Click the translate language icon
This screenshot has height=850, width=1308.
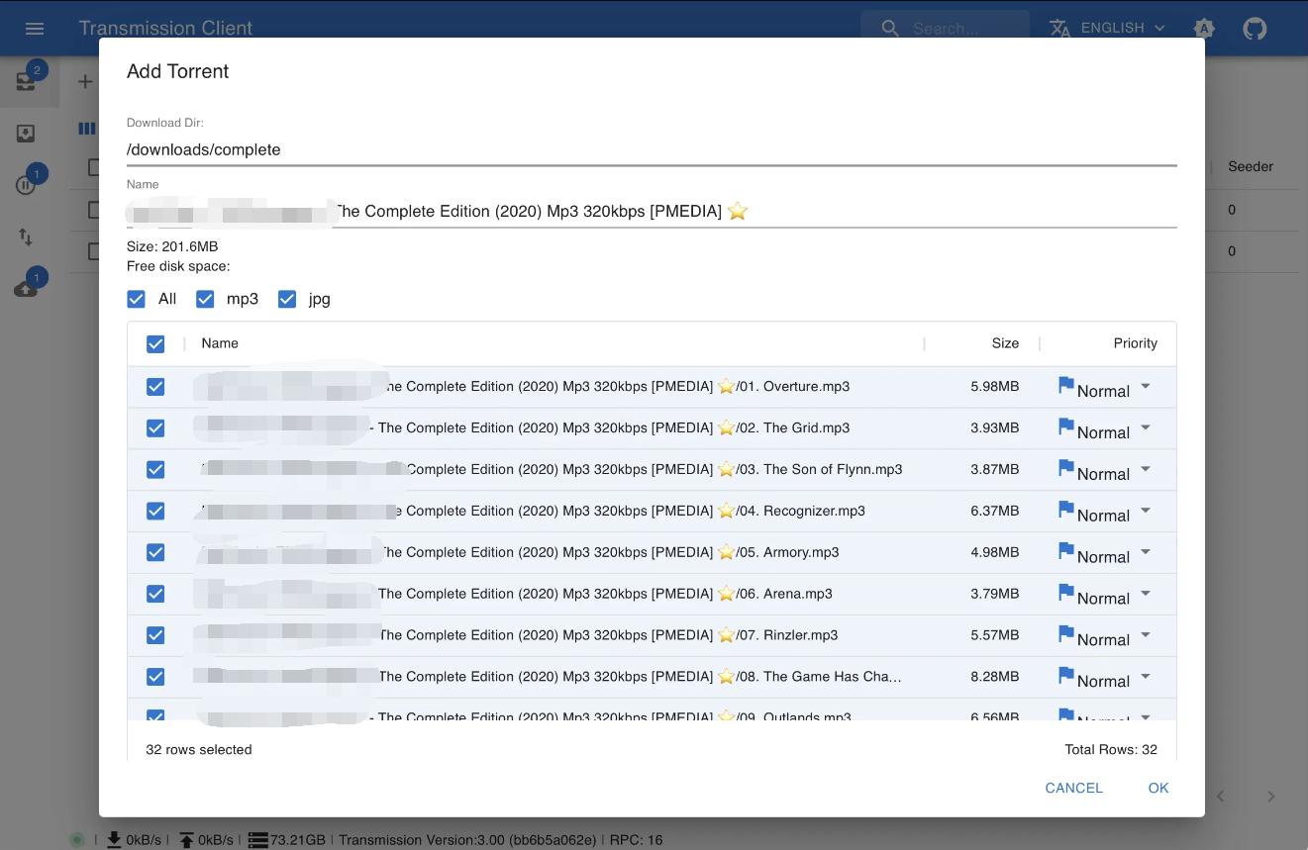tap(1059, 28)
